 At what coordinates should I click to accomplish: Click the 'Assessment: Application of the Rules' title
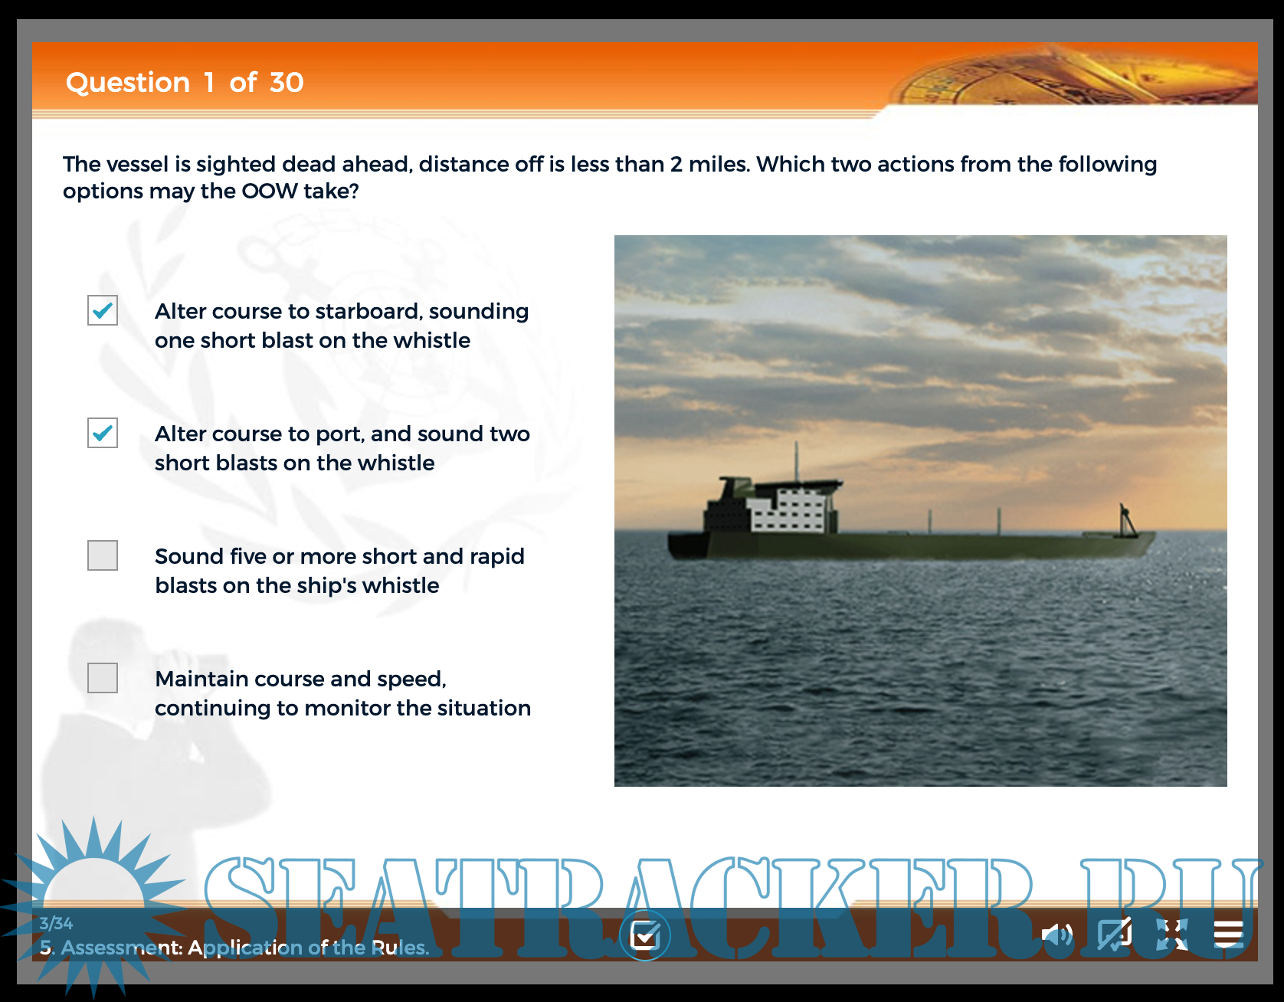pyautogui.click(x=234, y=948)
